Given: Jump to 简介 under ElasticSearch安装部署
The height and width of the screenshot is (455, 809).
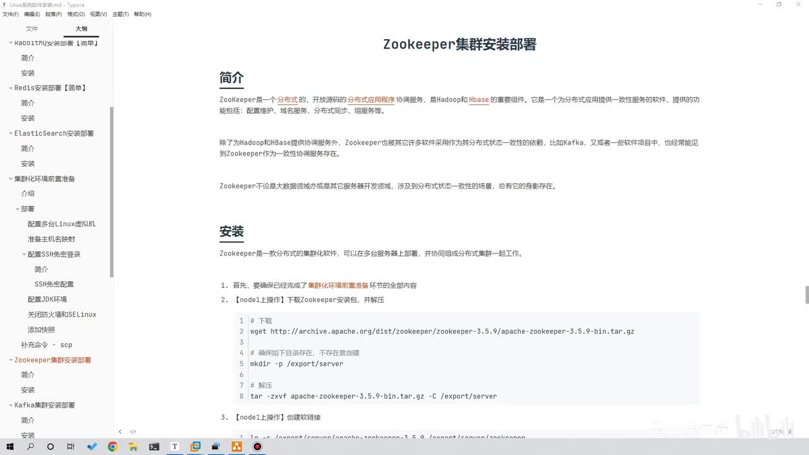Looking at the screenshot, I should [x=28, y=149].
